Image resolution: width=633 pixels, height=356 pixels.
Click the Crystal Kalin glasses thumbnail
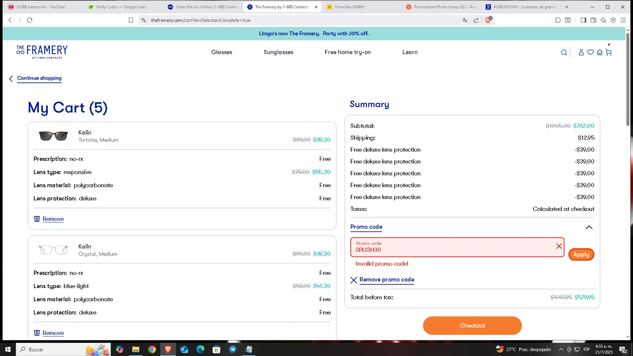pyautogui.click(x=53, y=250)
